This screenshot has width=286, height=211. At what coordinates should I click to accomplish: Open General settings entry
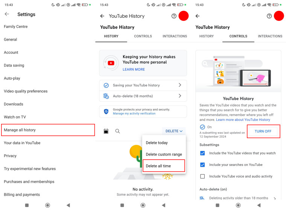click(x=47, y=39)
